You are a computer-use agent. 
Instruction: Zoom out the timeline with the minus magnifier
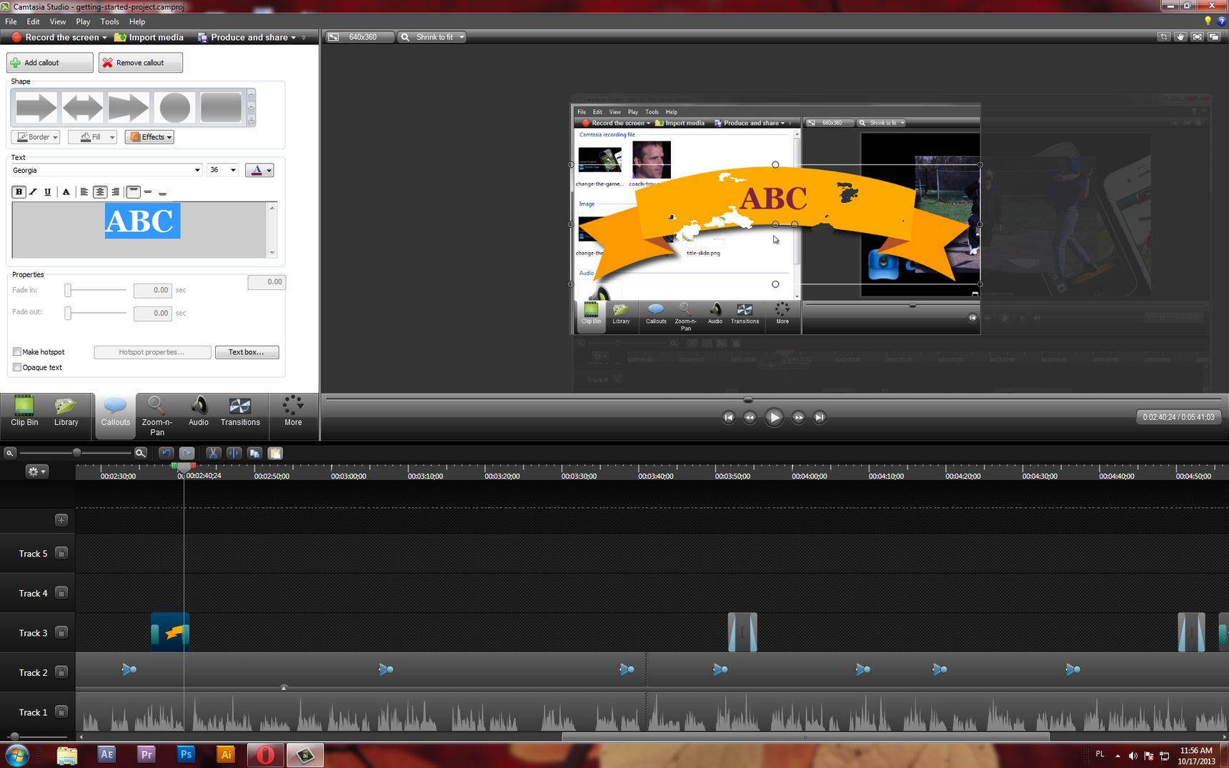coord(9,453)
